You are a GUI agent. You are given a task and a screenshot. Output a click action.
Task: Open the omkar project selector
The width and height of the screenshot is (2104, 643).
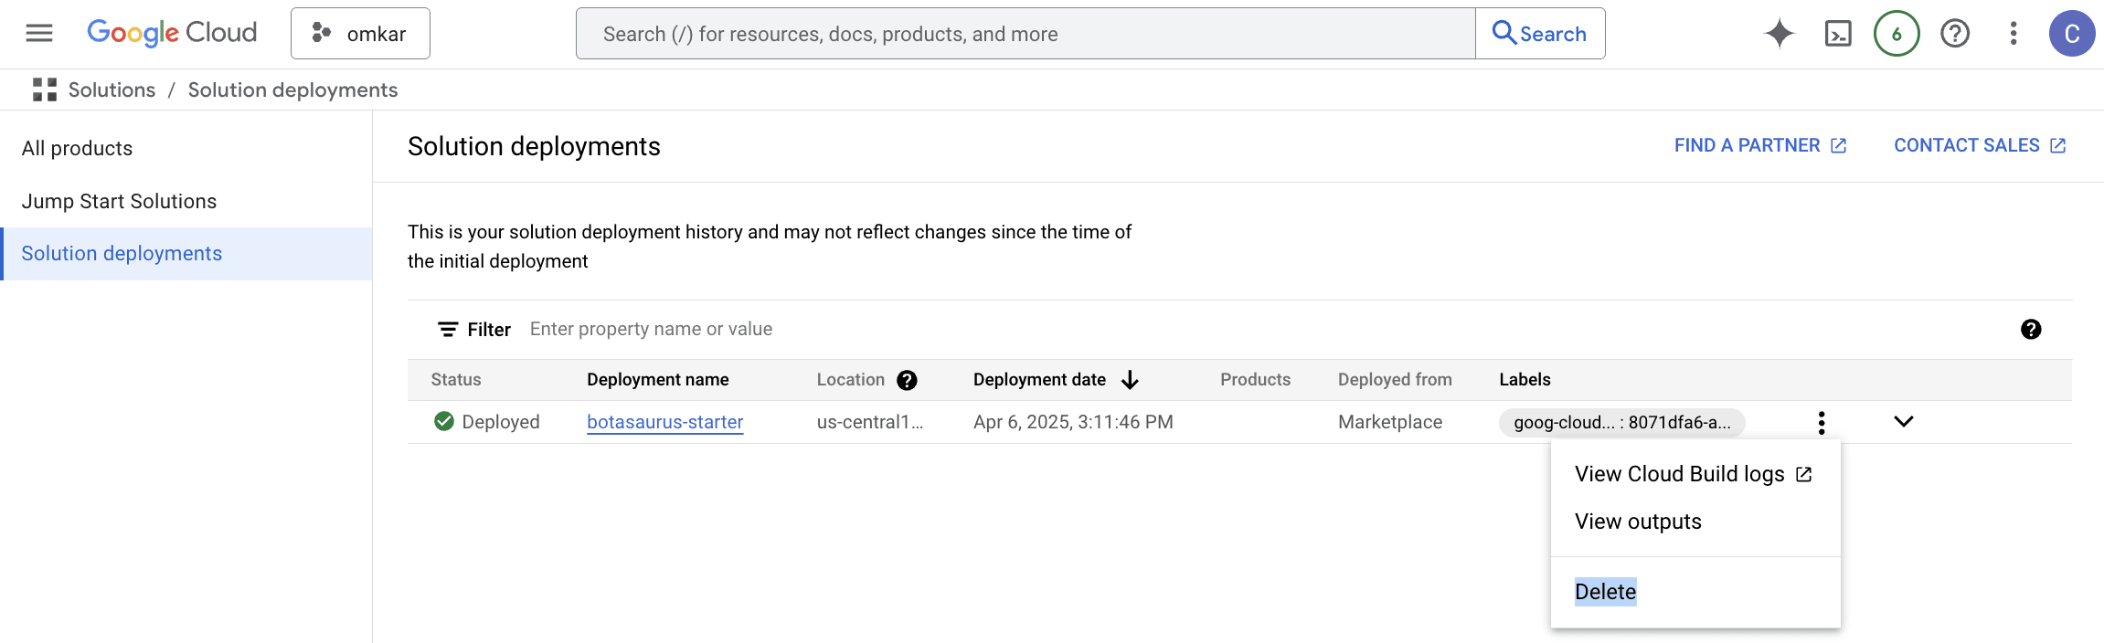(360, 34)
